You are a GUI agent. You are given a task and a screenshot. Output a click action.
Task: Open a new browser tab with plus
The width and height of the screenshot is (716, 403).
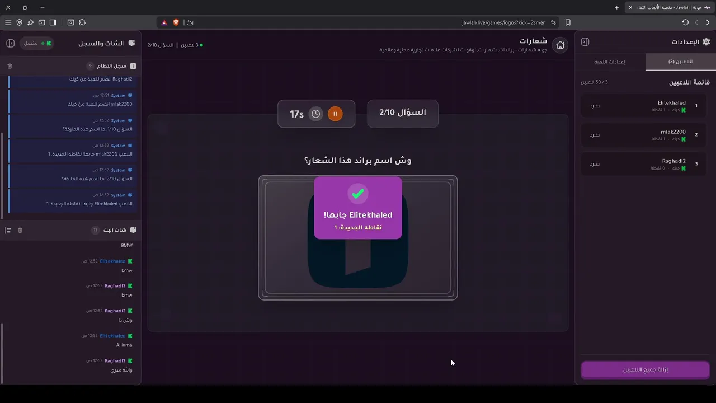(x=616, y=7)
